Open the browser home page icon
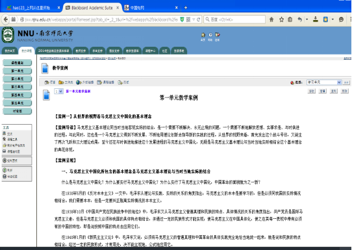The image size is (352, 250). coord(271,19)
